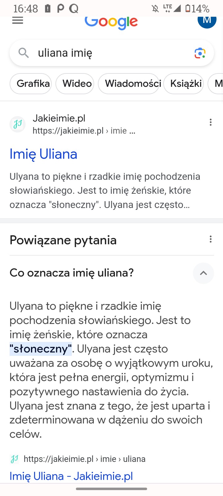
Task: Tap the Jakieimie.pl site favicon
Action: (x=18, y=124)
